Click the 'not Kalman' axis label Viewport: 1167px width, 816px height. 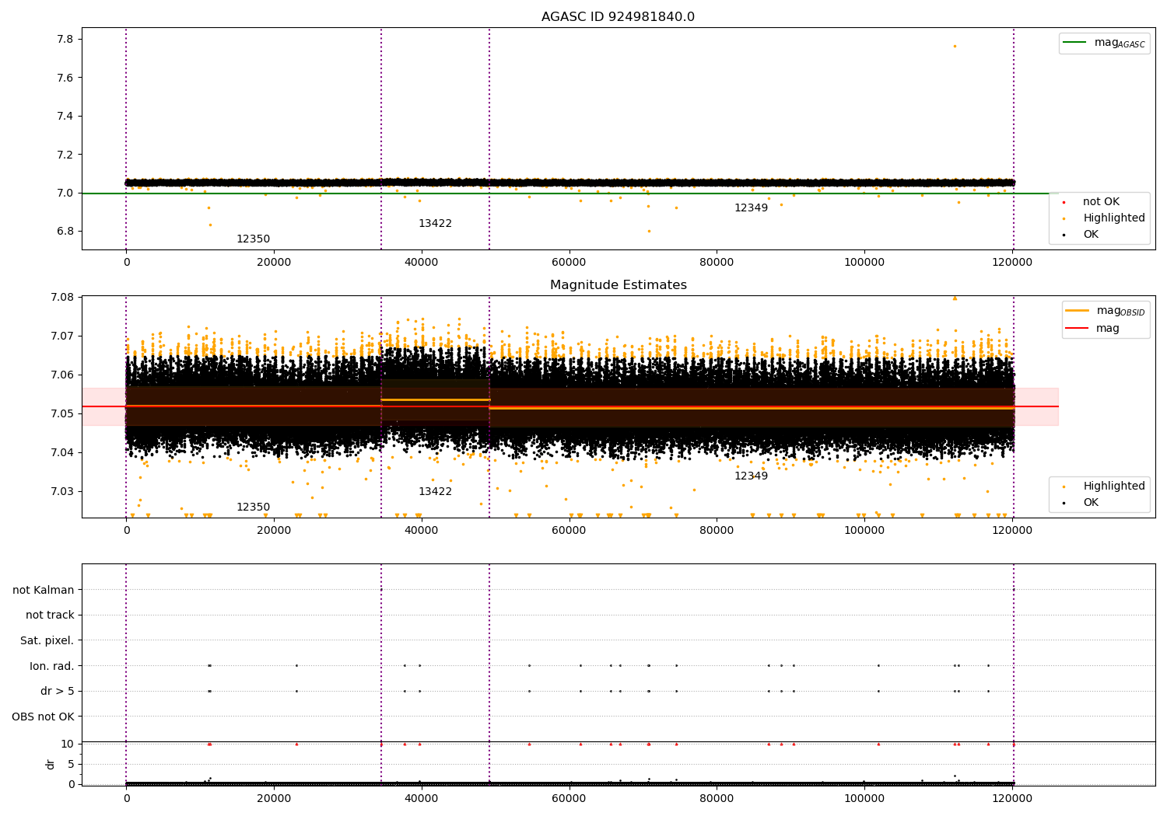click(x=44, y=590)
